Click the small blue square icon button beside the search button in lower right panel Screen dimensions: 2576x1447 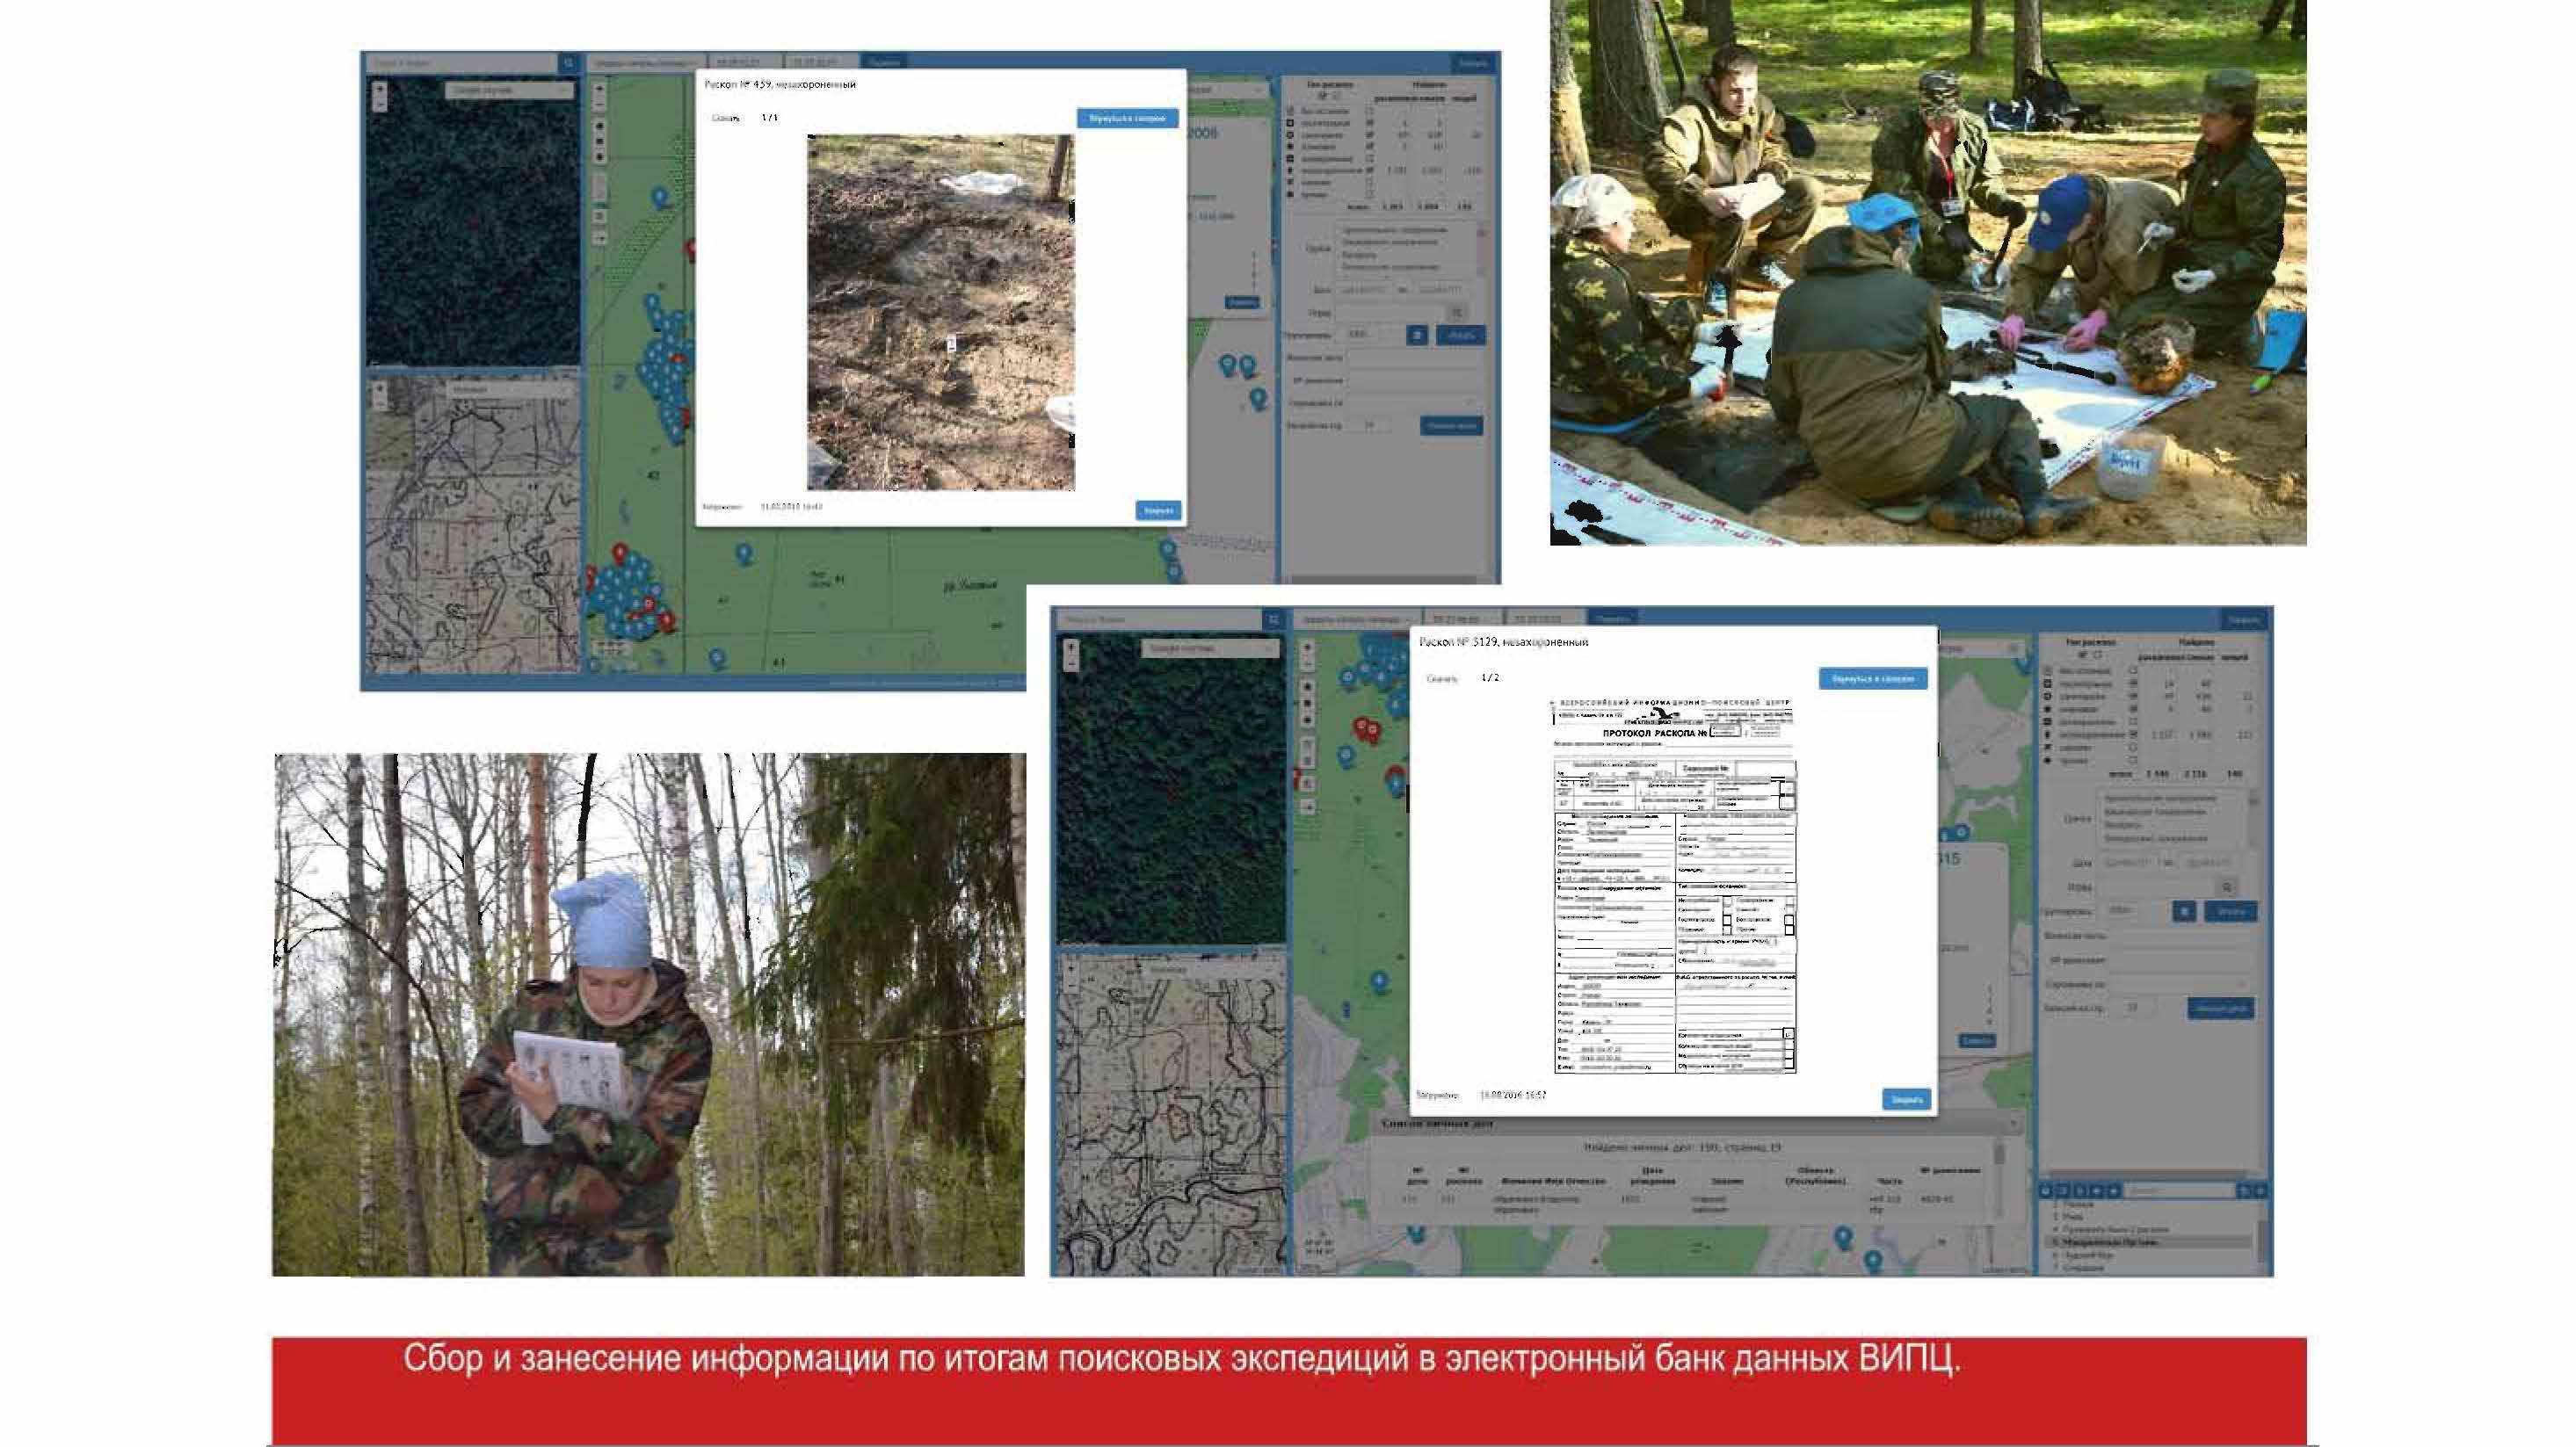tap(2184, 911)
